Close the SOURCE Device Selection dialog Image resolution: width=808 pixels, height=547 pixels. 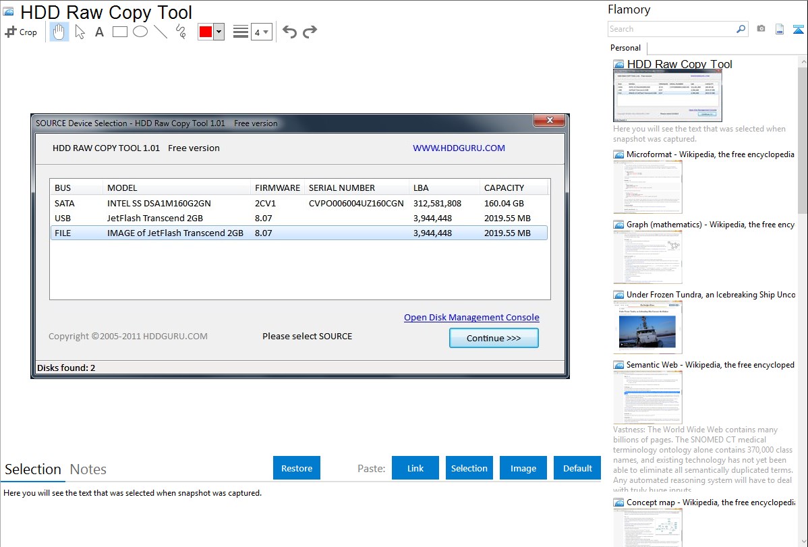pos(549,120)
